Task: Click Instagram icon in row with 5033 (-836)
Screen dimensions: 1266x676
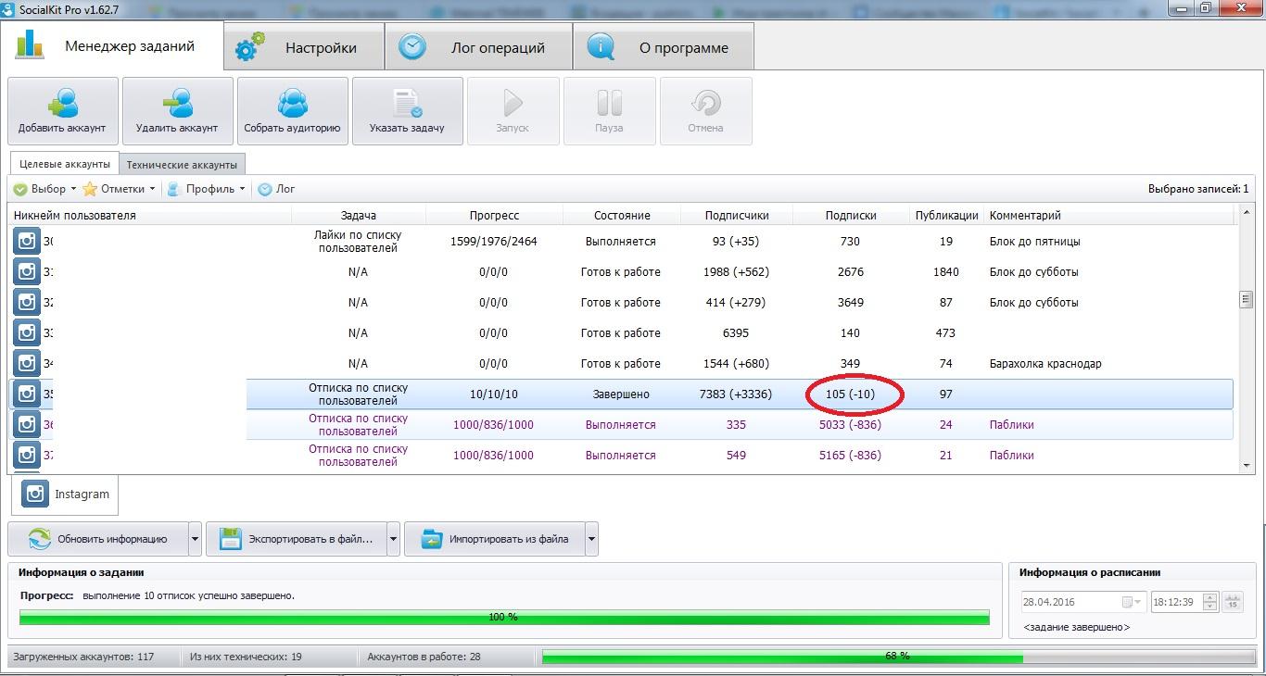Action: (27, 425)
